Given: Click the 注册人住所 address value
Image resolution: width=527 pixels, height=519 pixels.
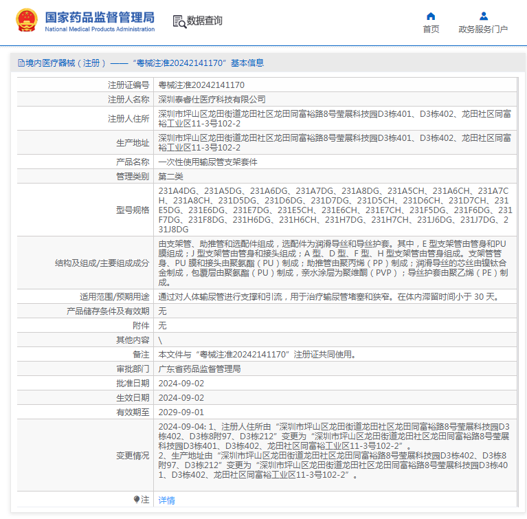Looking at the screenshot, I should tap(335, 119).
